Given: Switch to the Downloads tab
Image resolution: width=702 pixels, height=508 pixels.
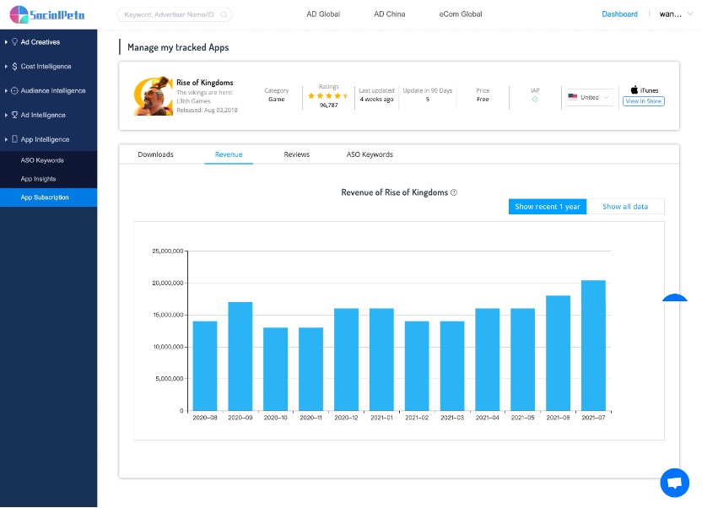Looking at the screenshot, I should [155, 154].
